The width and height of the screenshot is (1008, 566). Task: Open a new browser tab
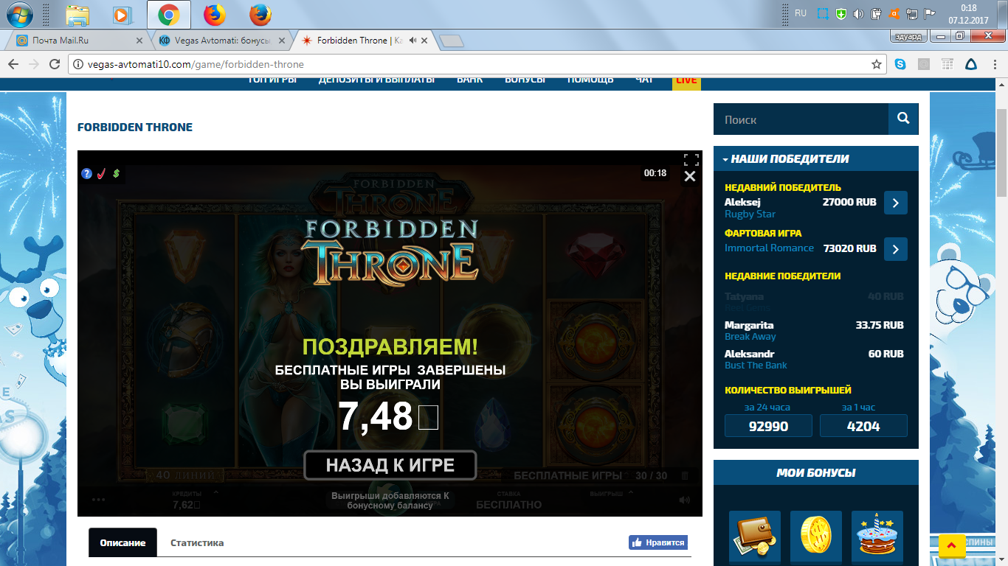point(452,41)
